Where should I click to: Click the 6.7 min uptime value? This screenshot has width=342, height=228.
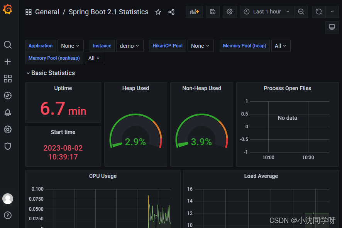pyautogui.click(x=63, y=109)
